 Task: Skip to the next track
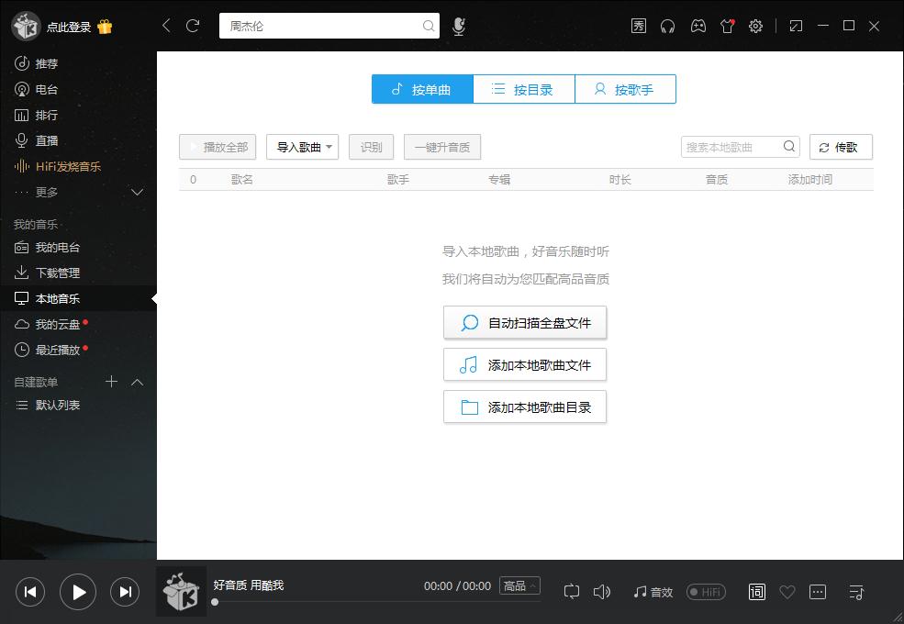click(x=125, y=592)
